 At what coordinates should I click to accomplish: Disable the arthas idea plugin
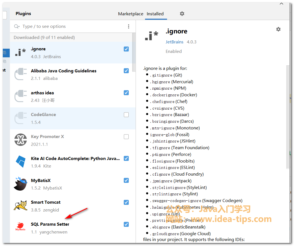pyautogui.click(x=126, y=93)
